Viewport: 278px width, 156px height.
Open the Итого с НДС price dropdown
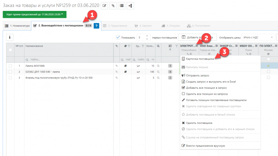(258, 37)
